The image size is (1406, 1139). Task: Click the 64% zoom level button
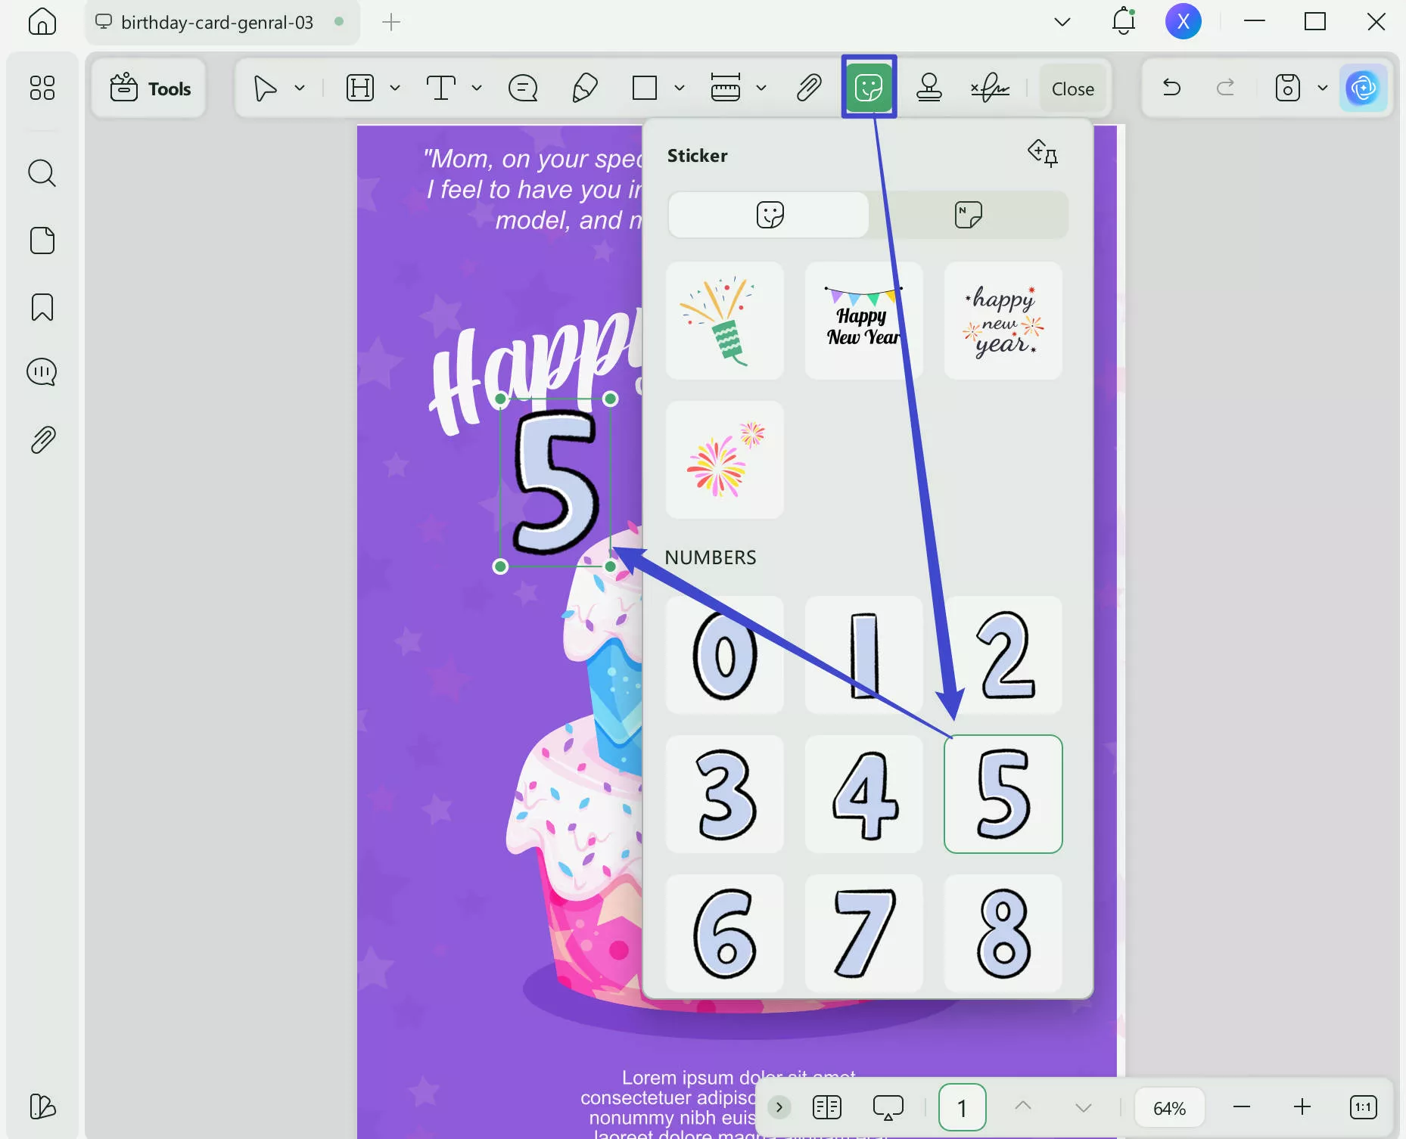click(x=1168, y=1106)
